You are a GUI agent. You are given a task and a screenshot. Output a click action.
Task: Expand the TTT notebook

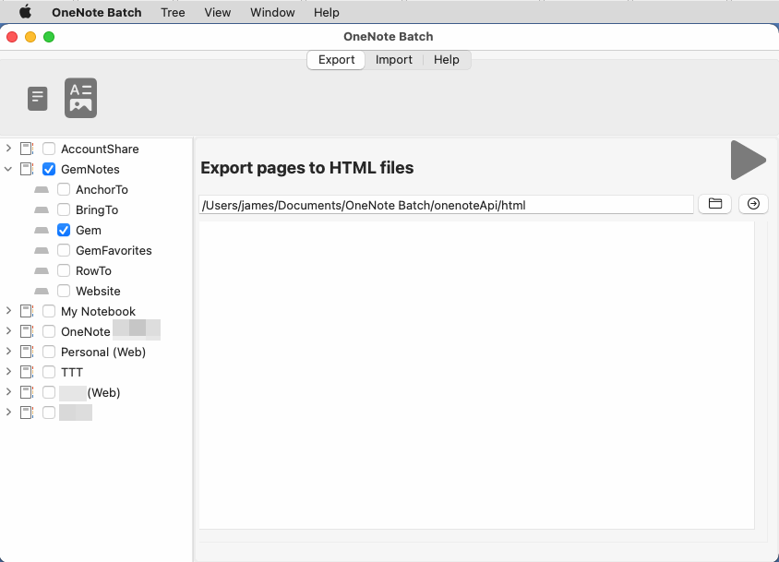pyautogui.click(x=8, y=372)
